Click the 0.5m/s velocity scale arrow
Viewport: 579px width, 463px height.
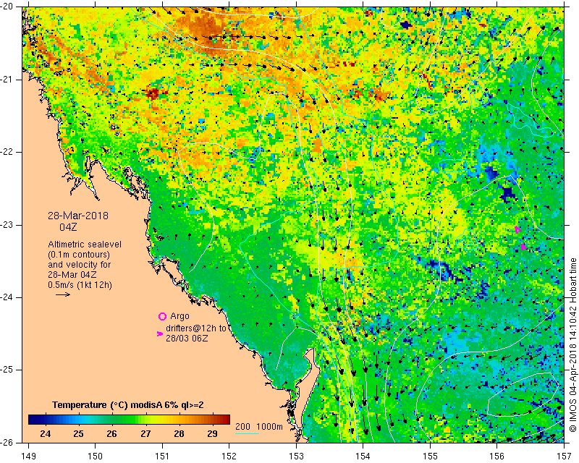tap(63, 294)
